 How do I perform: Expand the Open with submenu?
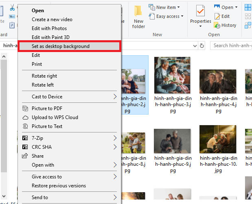(x=115, y=165)
